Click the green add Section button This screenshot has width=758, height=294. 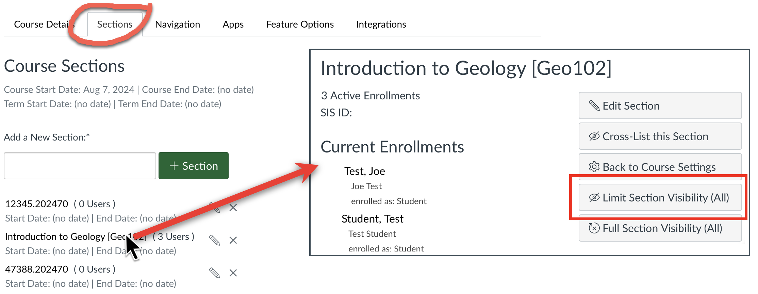(x=194, y=166)
